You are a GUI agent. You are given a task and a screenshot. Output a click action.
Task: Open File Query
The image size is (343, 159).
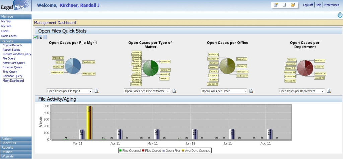(9, 58)
